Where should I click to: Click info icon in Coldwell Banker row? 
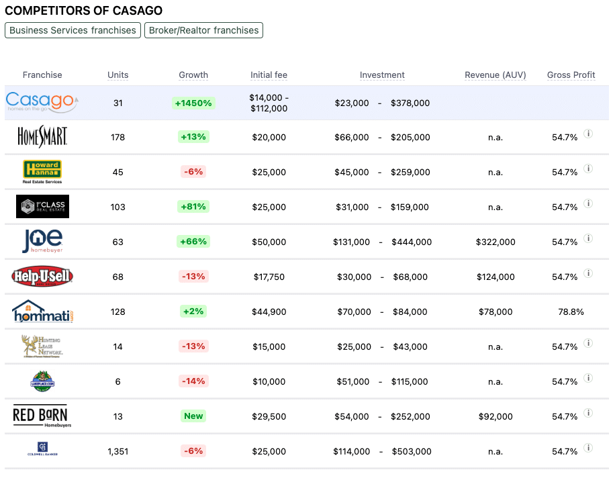tap(588, 448)
